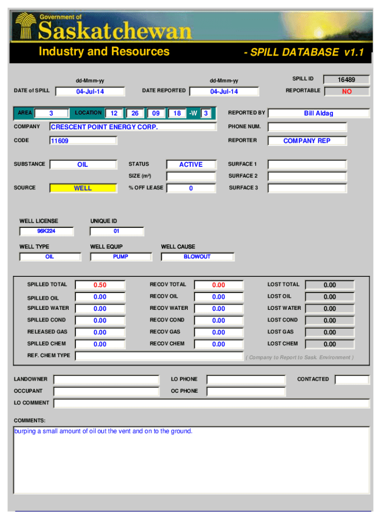Click the Company name field
This screenshot has width=392, height=521.
coord(132,127)
